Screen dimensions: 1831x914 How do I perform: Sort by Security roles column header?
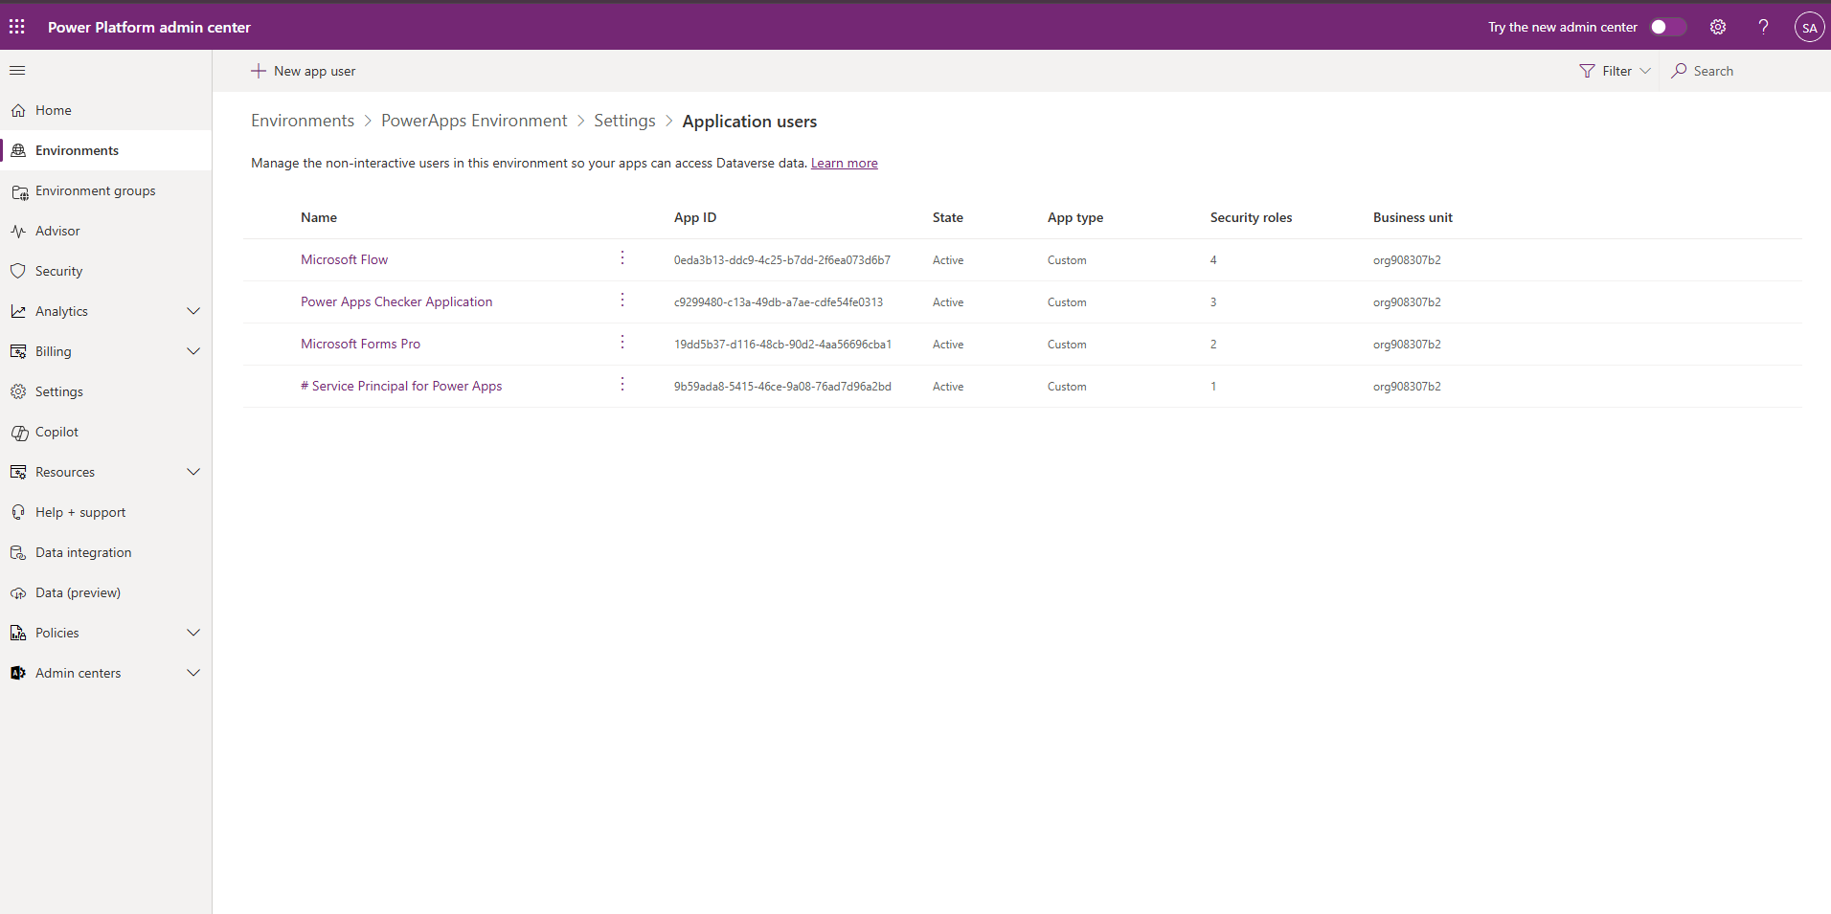1251,217
